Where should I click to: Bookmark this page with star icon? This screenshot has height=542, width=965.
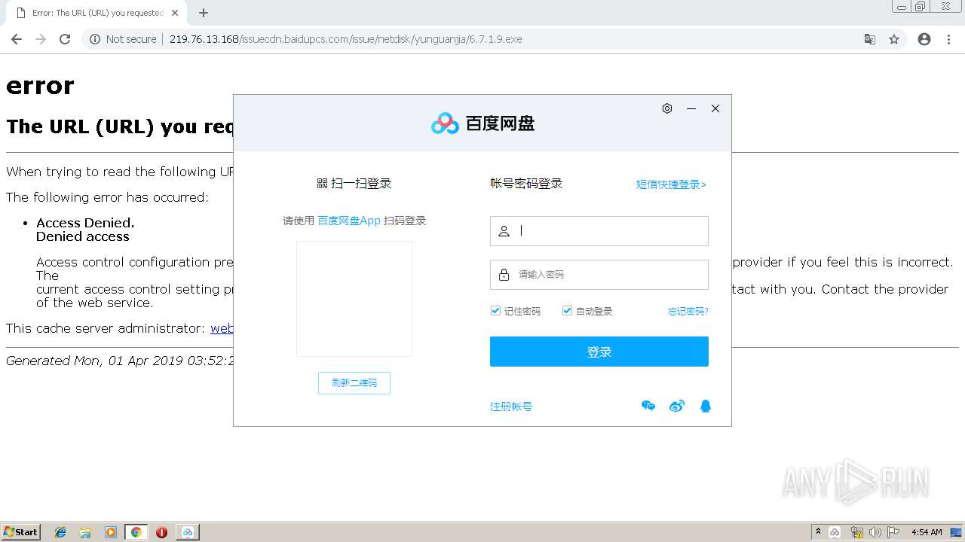[894, 39]
